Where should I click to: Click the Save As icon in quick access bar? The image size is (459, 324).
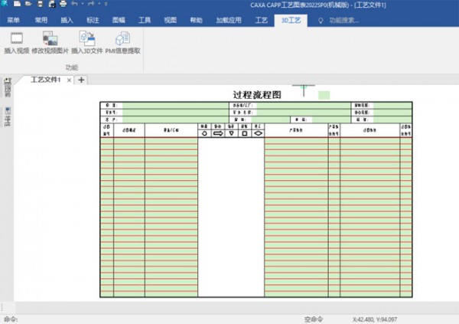click(52, 4)
